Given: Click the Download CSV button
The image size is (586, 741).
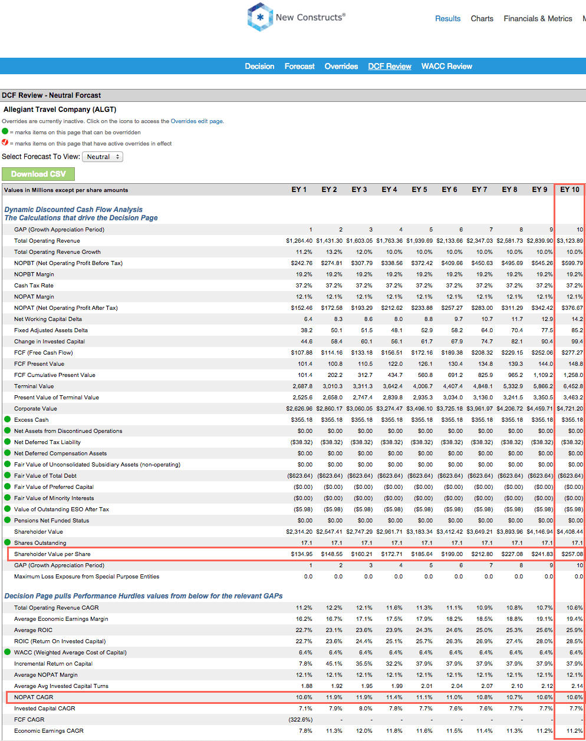Looking at the screenshot, I should [x=38, y=174].
